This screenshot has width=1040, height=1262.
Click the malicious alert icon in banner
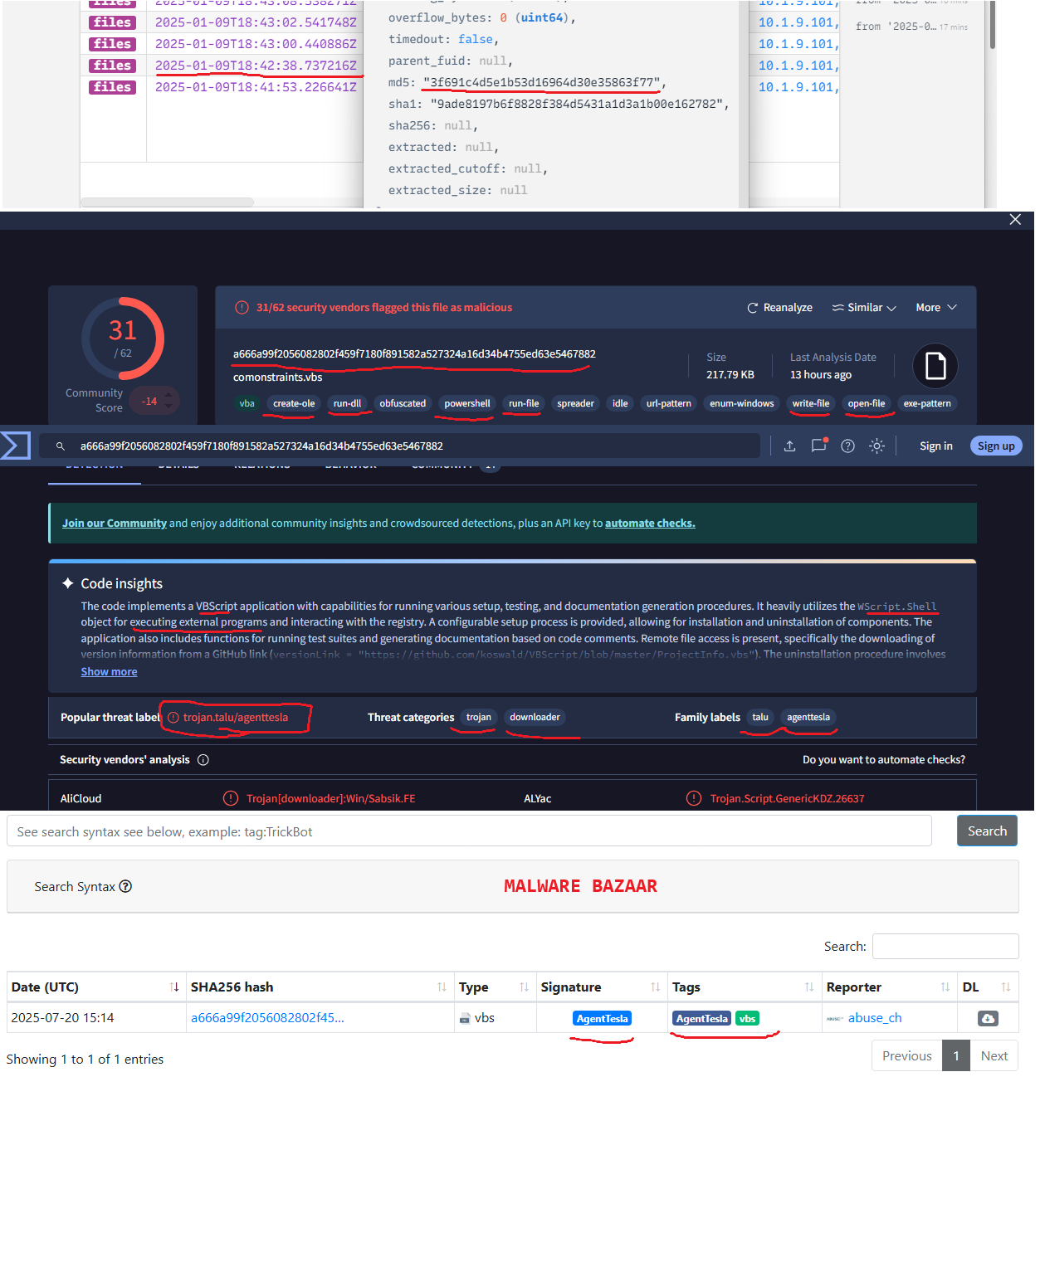coord(242,308)
